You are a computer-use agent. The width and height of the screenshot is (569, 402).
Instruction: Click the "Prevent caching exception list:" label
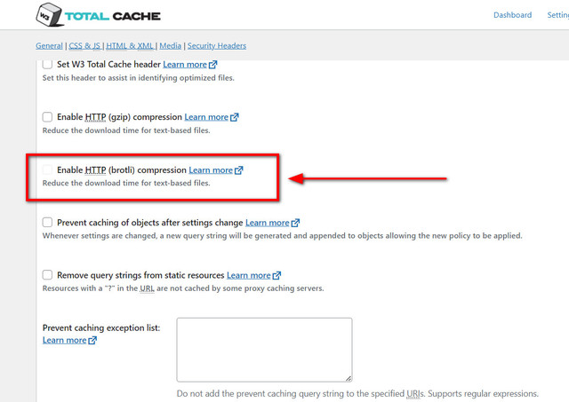(101, 327)
